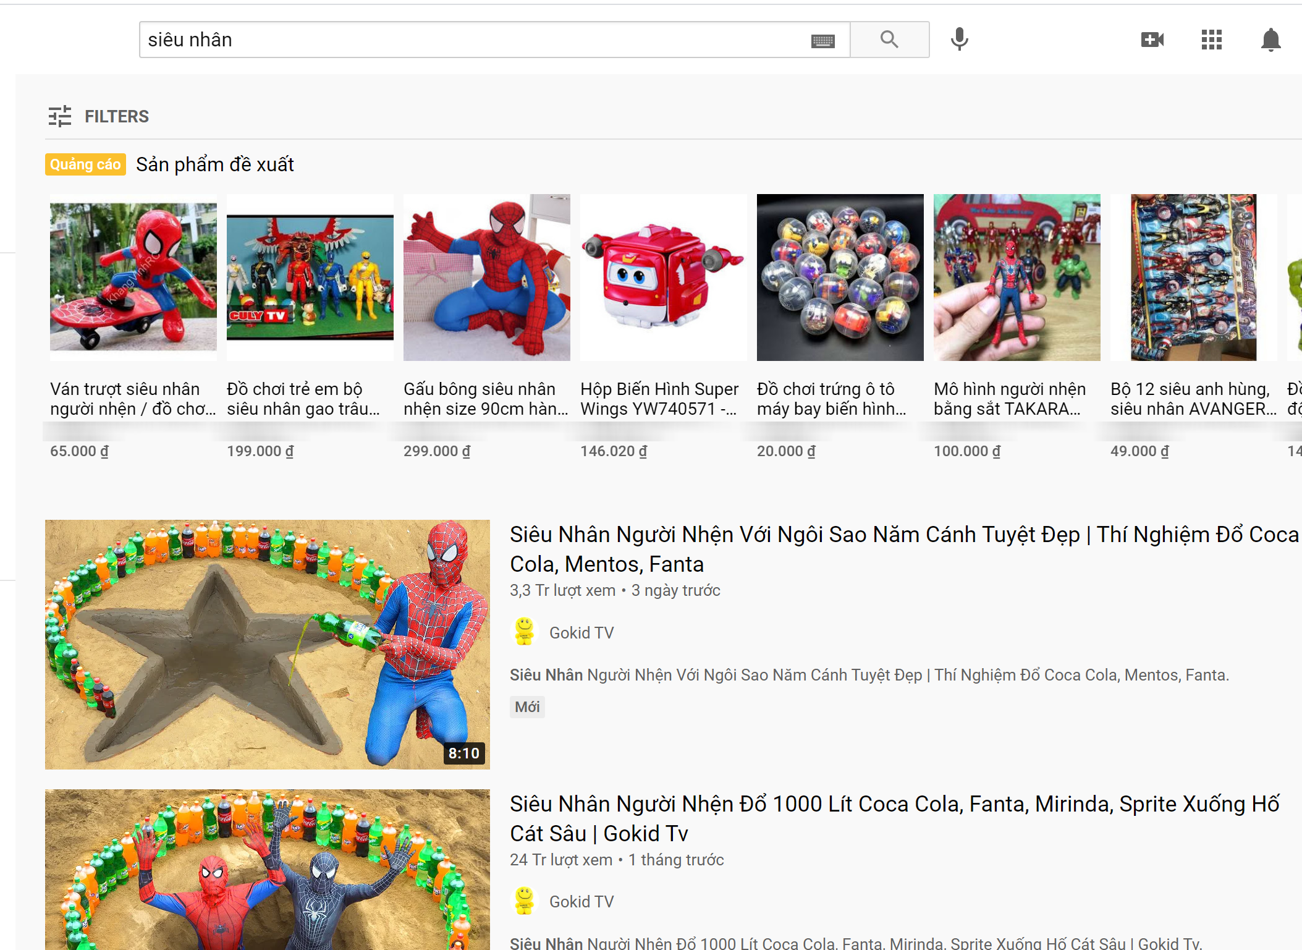Click the 49.000 đ price

point(1139,451)
